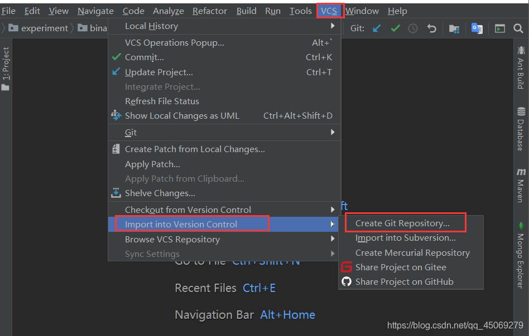This screenshot has width=529, height=336.
Task: Select Share Project on Gitee
Action: pyautogui.click(x=411, y=267)
